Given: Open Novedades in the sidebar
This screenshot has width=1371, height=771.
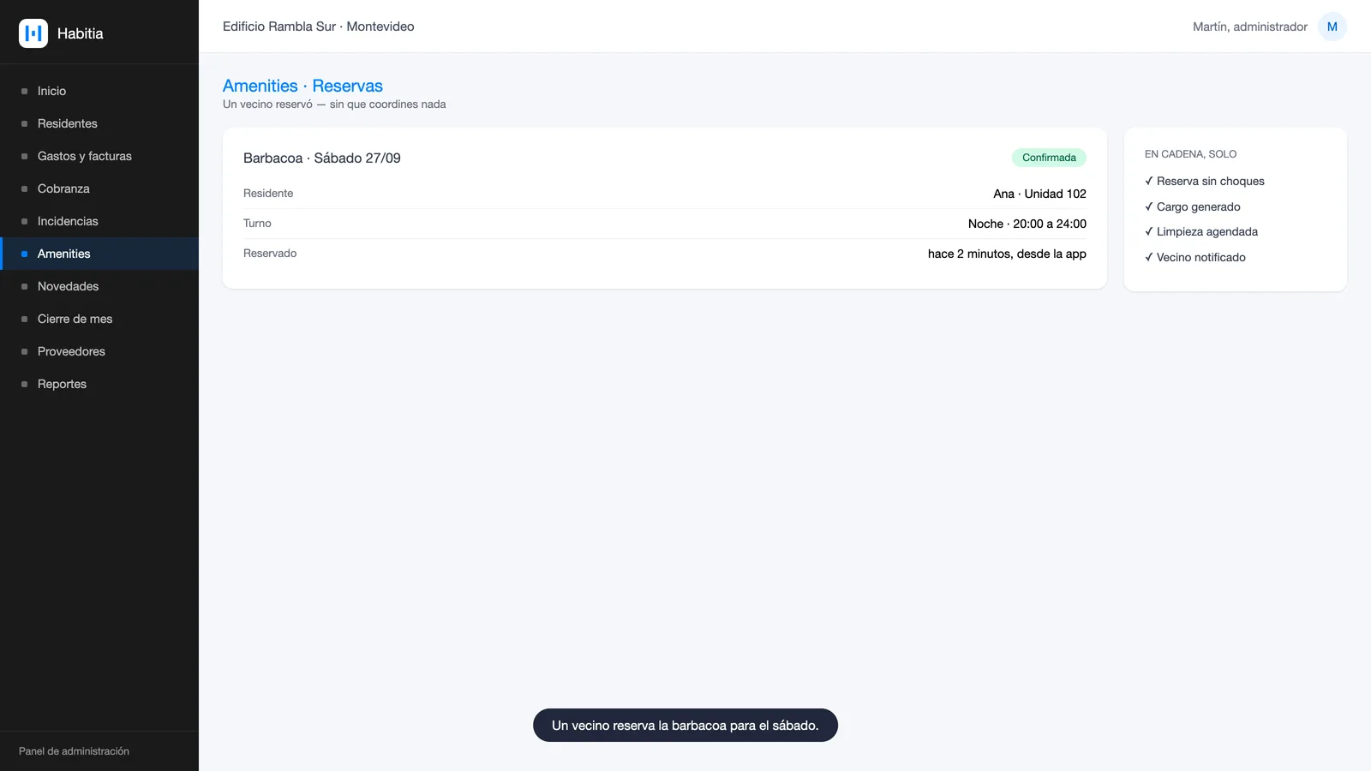Looking at the screenshot, I should 99,286.
